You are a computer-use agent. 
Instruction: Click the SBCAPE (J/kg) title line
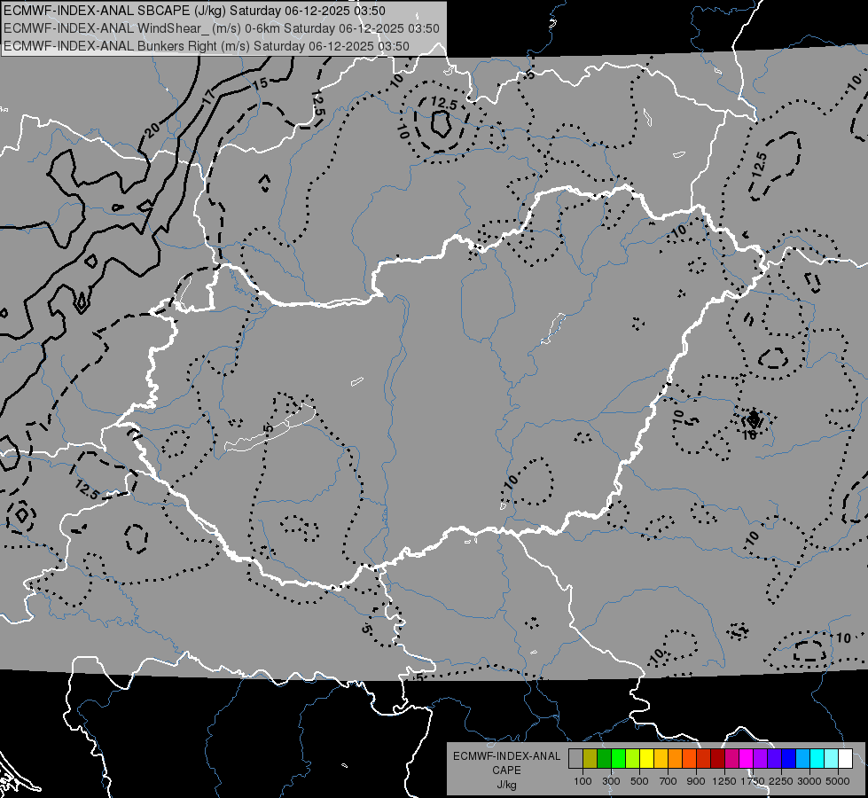click(194, 11)
